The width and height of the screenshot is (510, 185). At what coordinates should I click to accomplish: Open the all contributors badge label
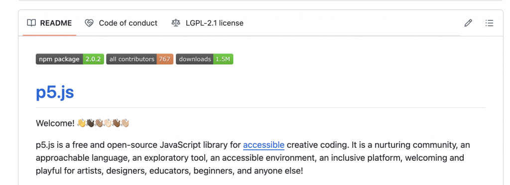pyautogui.click(x=131, y=60)
